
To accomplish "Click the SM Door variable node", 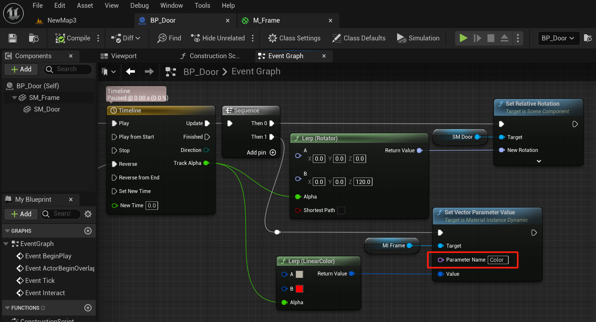I will [460, 137].
